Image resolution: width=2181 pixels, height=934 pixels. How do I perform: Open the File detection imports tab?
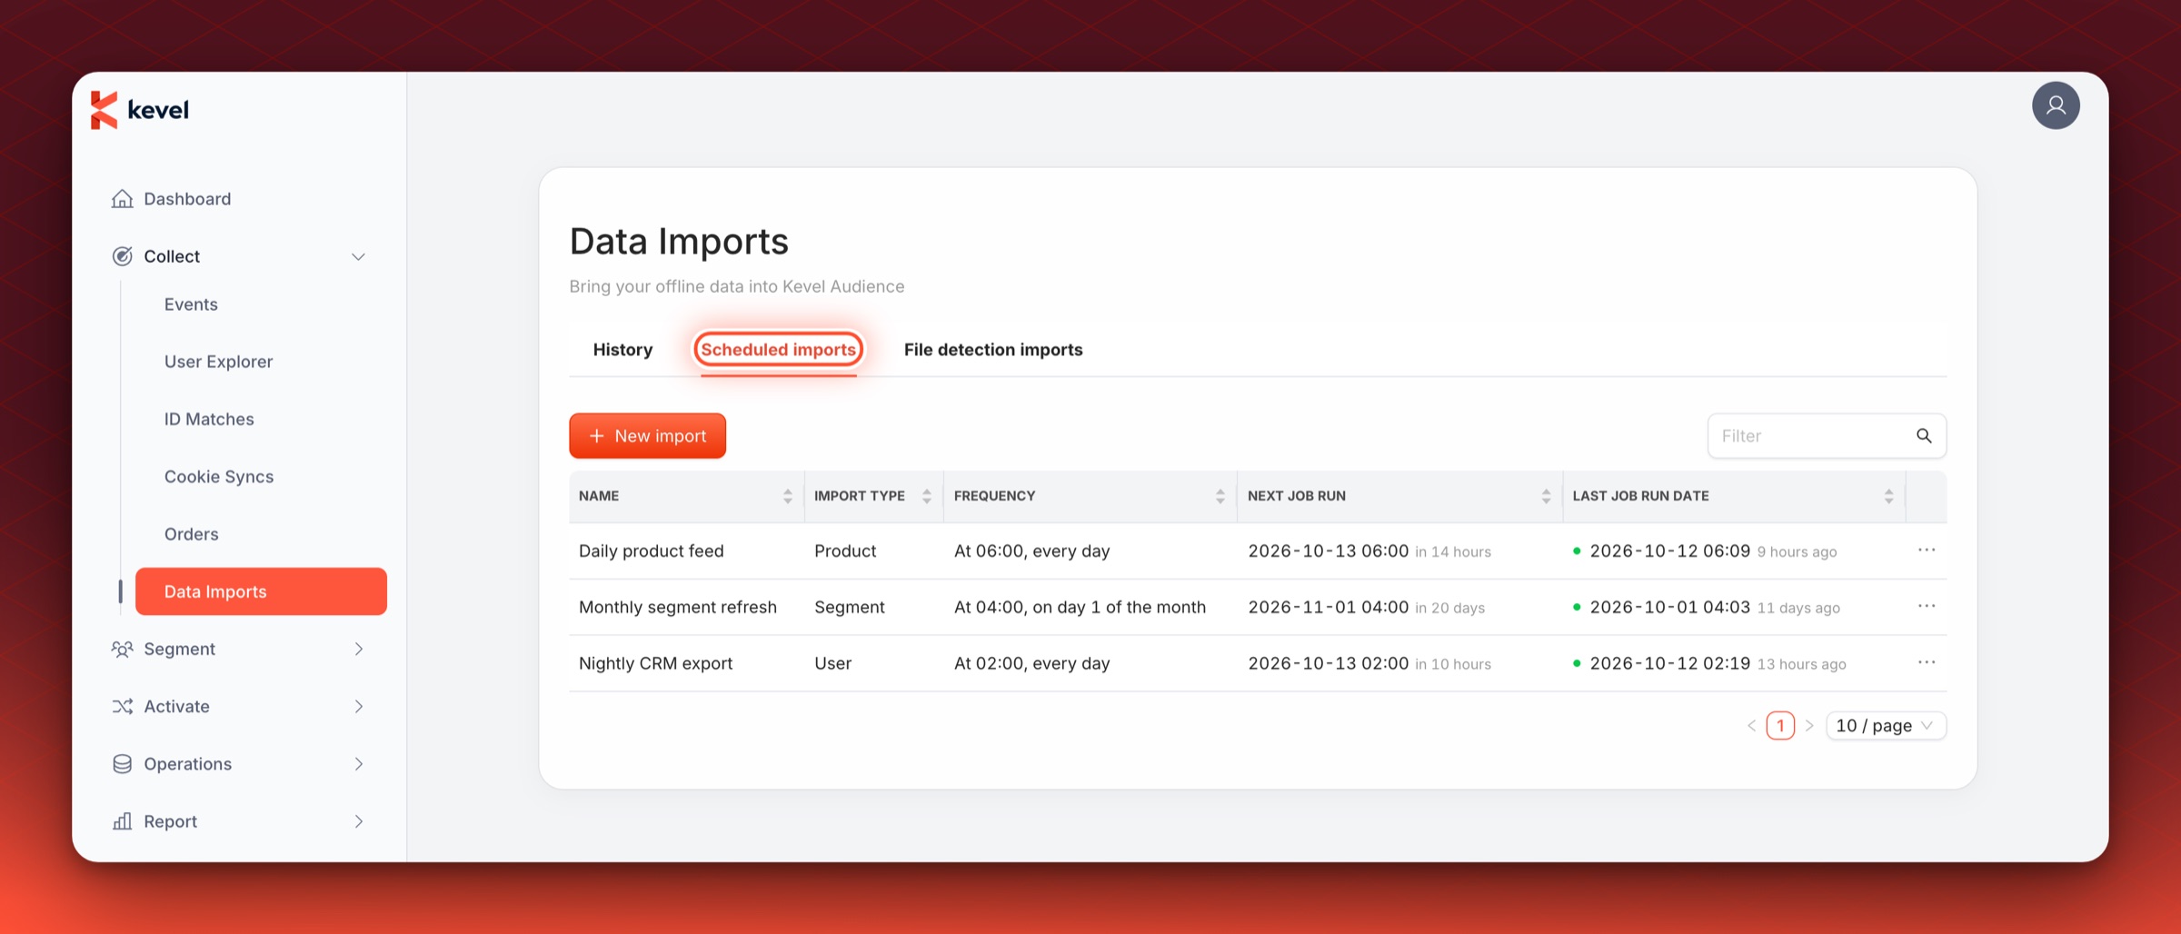click(993, 350)
